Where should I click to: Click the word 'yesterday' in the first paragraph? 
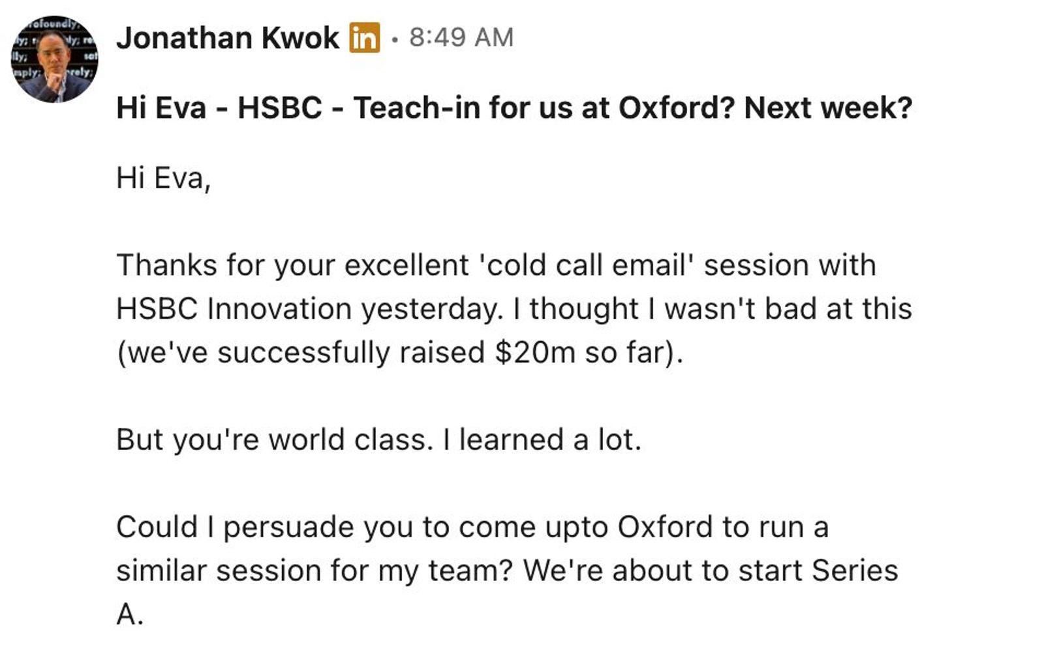[x=430, y=310]
